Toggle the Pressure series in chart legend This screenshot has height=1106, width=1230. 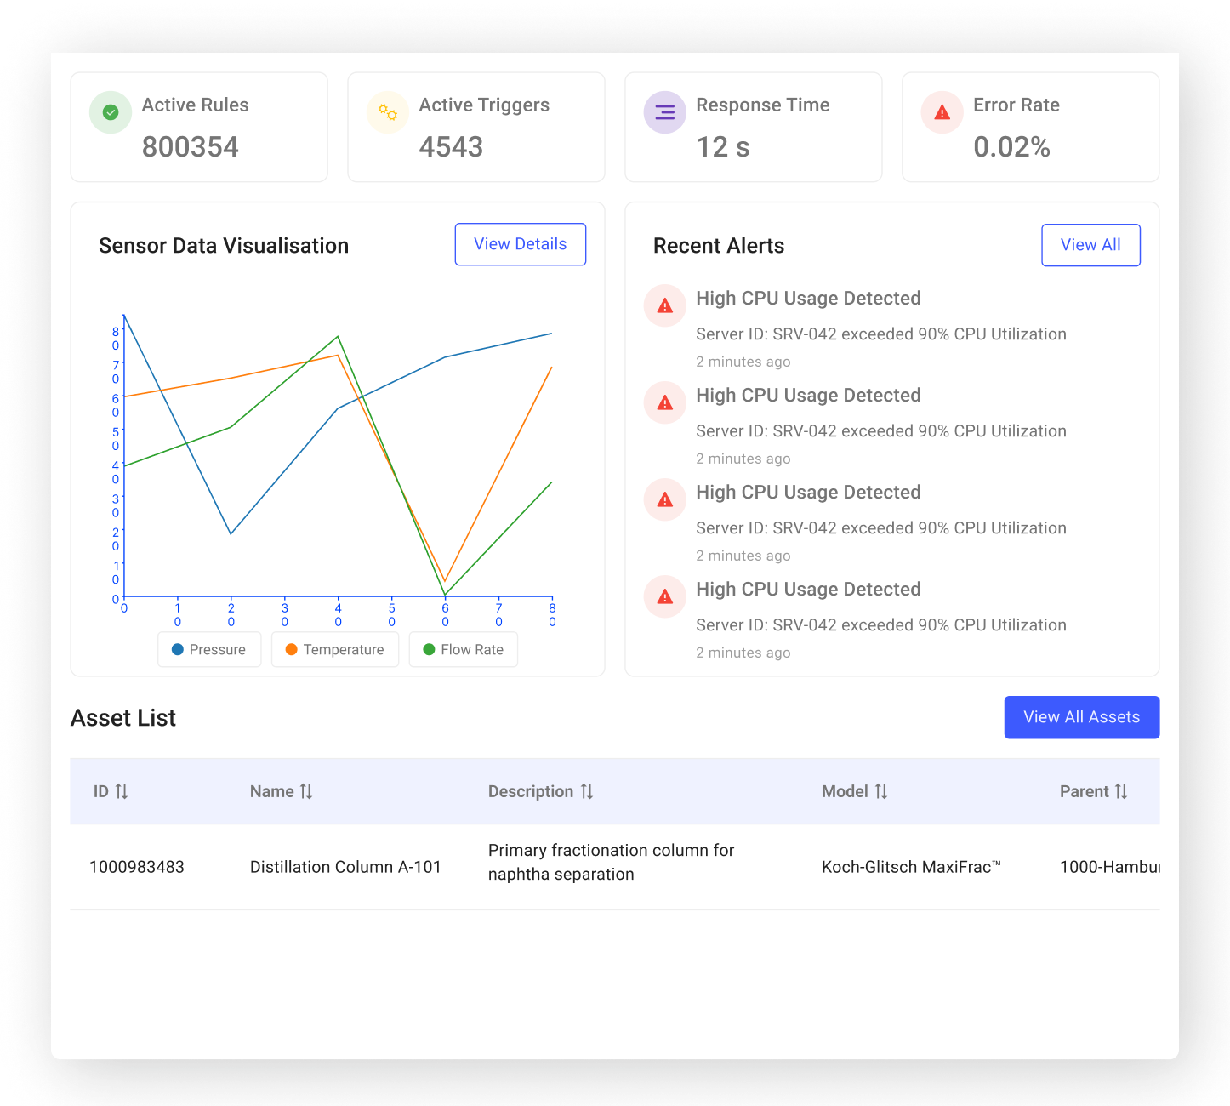(x=209, y=650)
